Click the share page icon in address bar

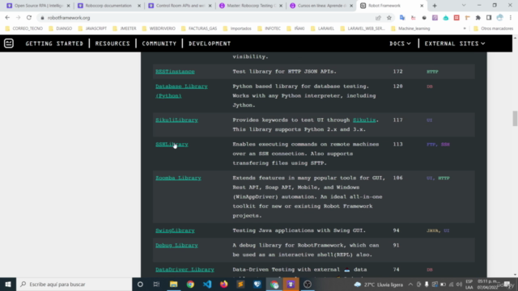click(378, 18)
